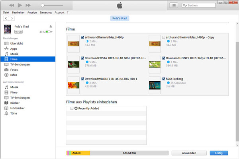The height and width of the screenshot is (159, 239).
Task: Toggle the Recently Added playlist checkbox
Action: pos(72,109)
